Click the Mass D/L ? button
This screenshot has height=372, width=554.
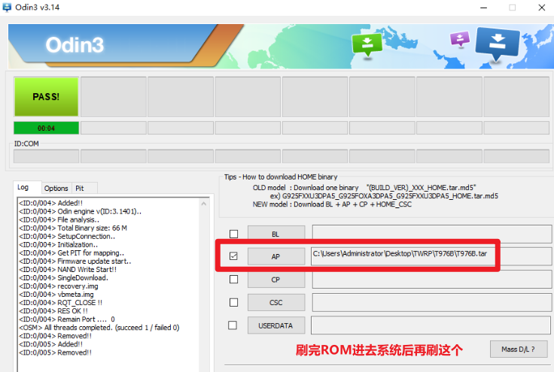click(x=519, y=349)
